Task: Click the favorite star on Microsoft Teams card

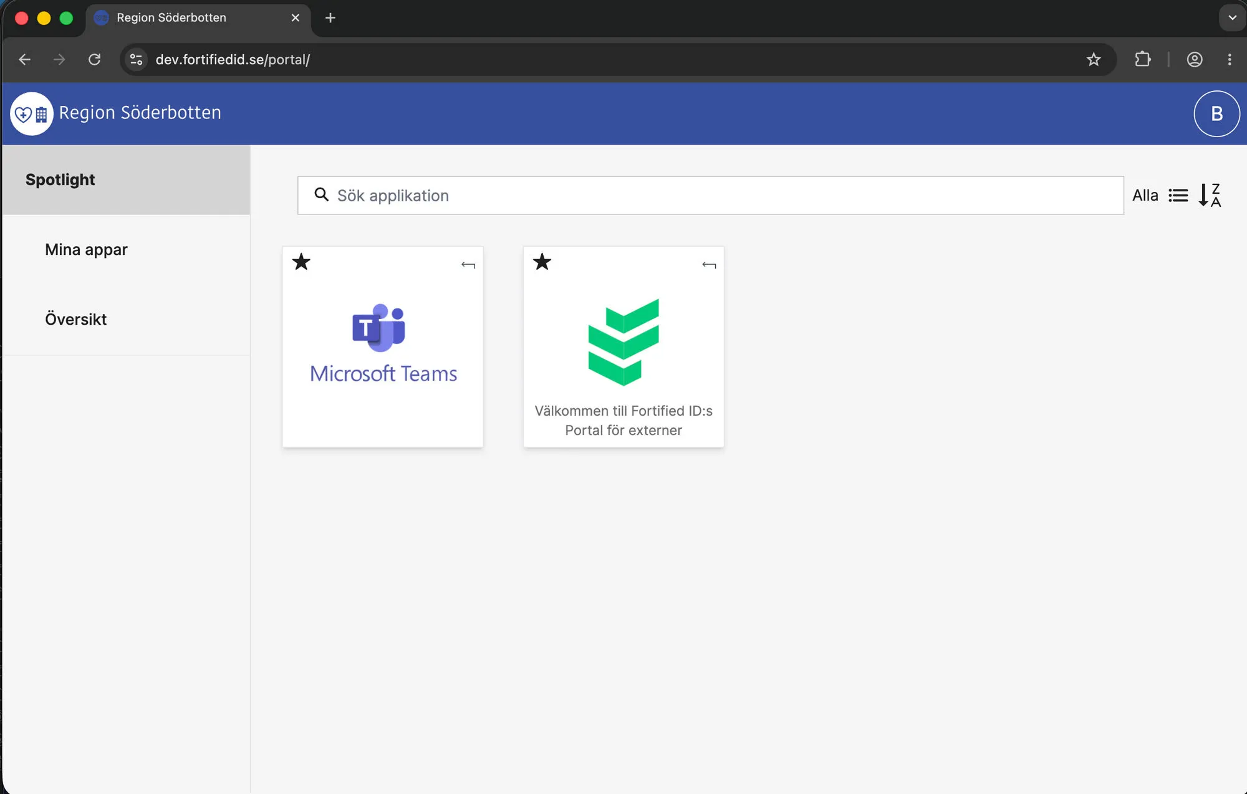Action: pos(301,262)
